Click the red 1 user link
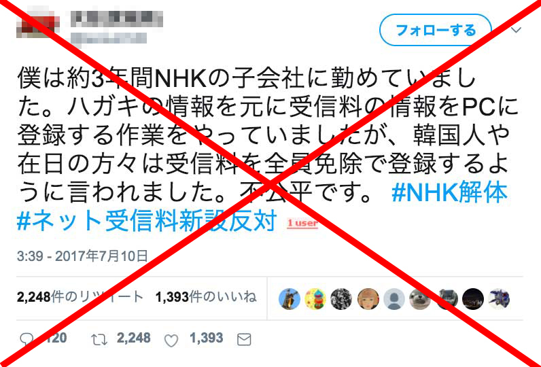Viewport: 541px width, 367px height. (302, 223)
